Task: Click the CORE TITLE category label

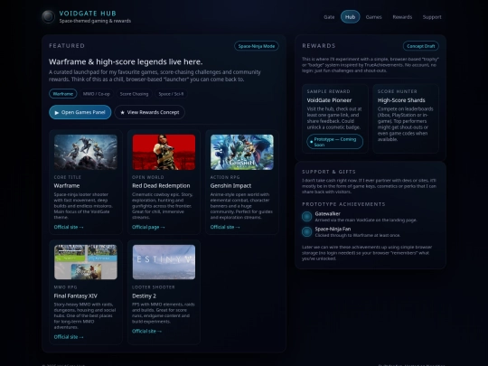Action: point(68,177)
